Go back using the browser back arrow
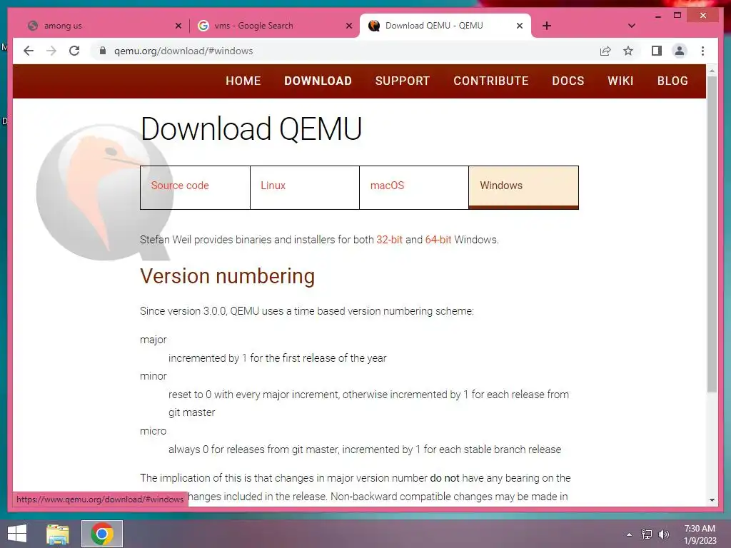The image size is (731, 548). point(29,51)
